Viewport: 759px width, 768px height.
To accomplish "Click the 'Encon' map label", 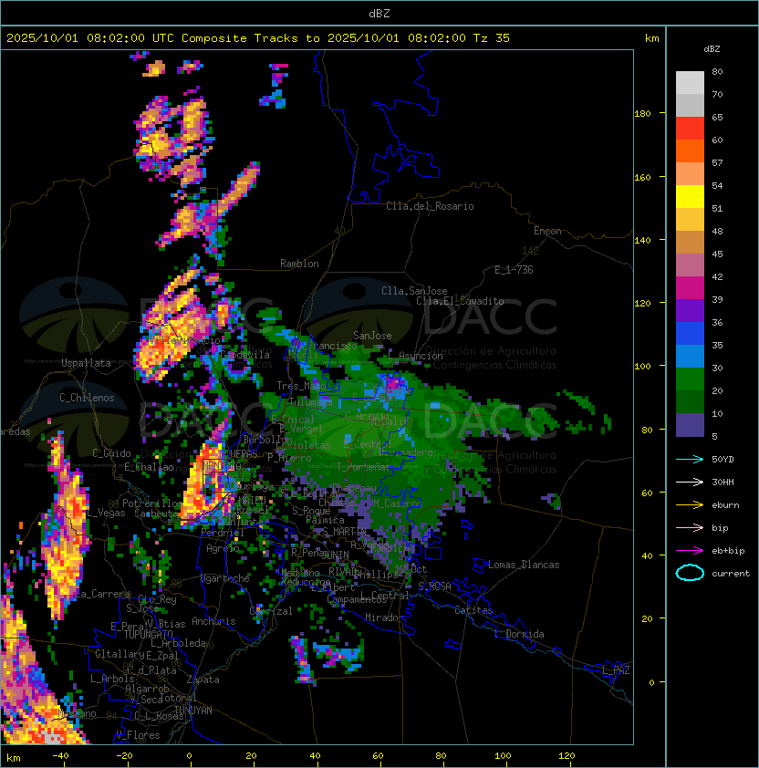I will 547,231.
